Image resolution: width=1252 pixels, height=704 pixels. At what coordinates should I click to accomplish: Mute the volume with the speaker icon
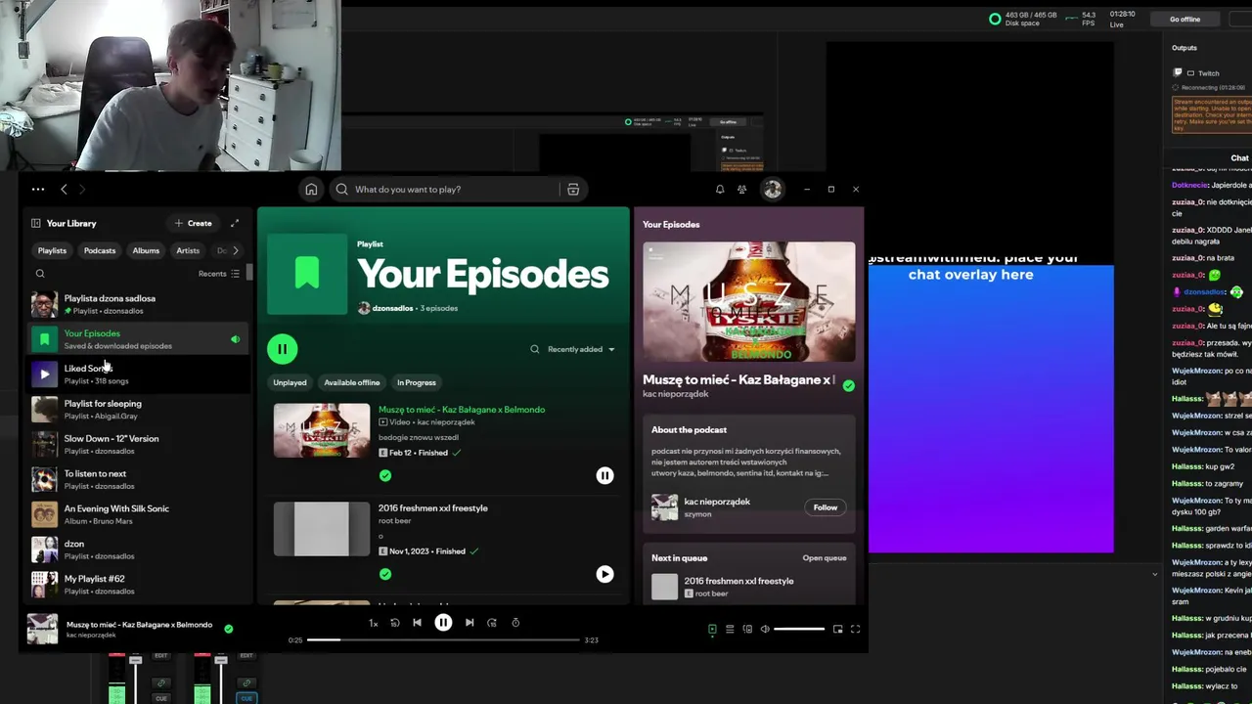[x=765, y=630]
